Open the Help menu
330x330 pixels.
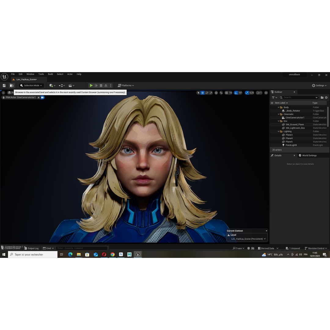pyautogui.click(x=79, y=74)
